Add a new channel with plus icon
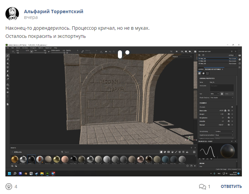Screen dimensions: 249x194 pyautogui.click(x=232, y=107)
